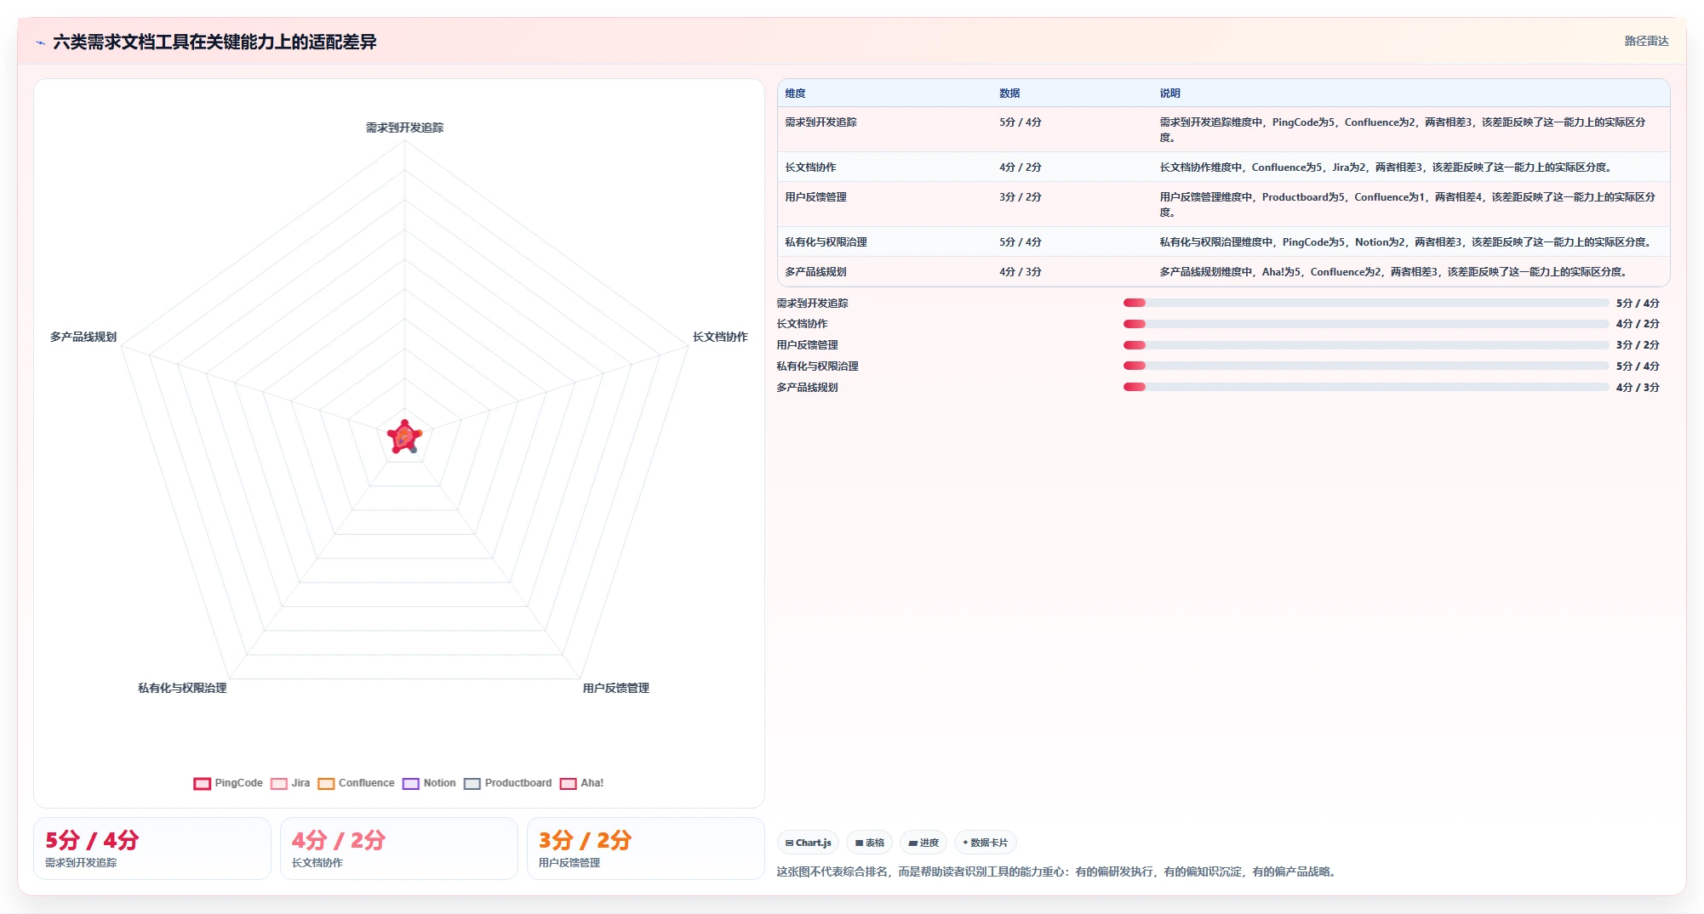Click 4分 / 3分 beside 多产品线规划 progress bar
The height and width of the screenshot is (914, 1704).
[1638, 388]
